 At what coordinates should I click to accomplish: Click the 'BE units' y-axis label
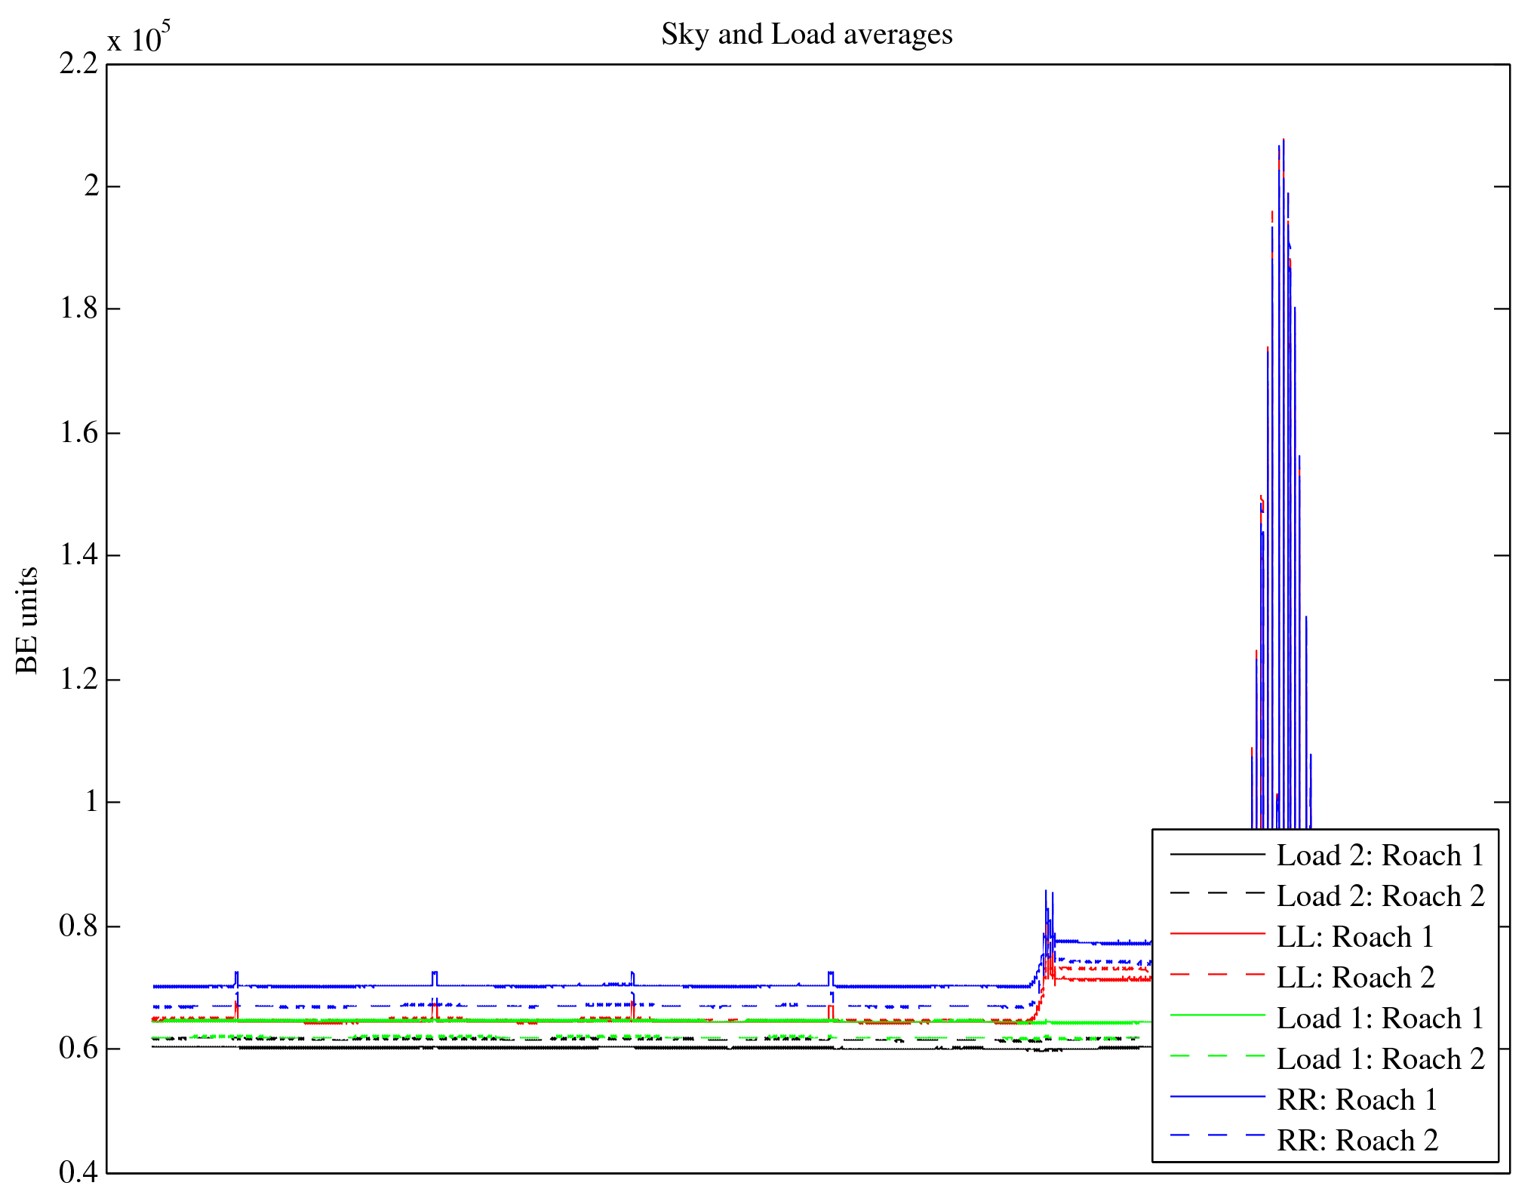pyautogui.click(x=27, y=620)
